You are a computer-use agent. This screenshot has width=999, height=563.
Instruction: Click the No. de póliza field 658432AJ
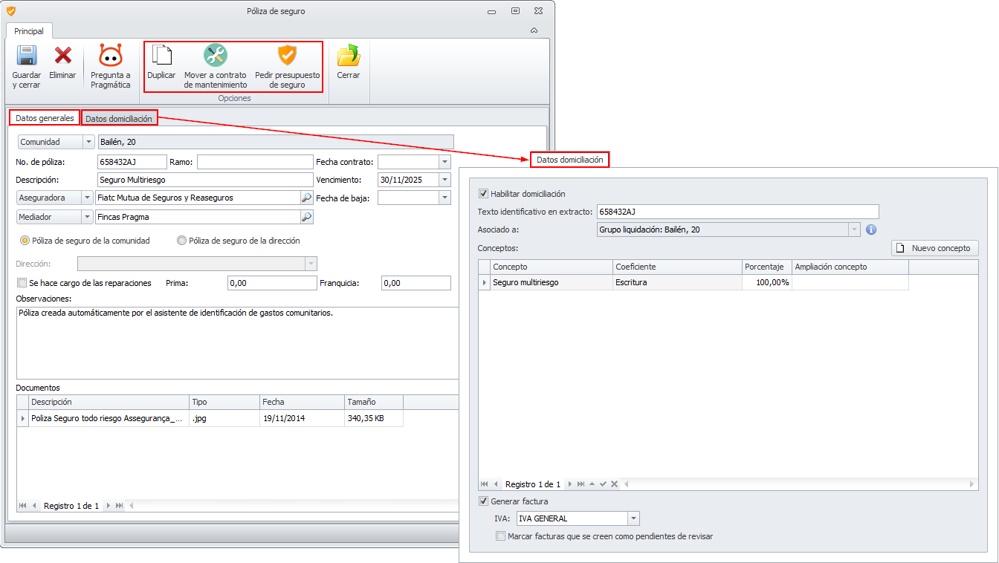point(132,161)
